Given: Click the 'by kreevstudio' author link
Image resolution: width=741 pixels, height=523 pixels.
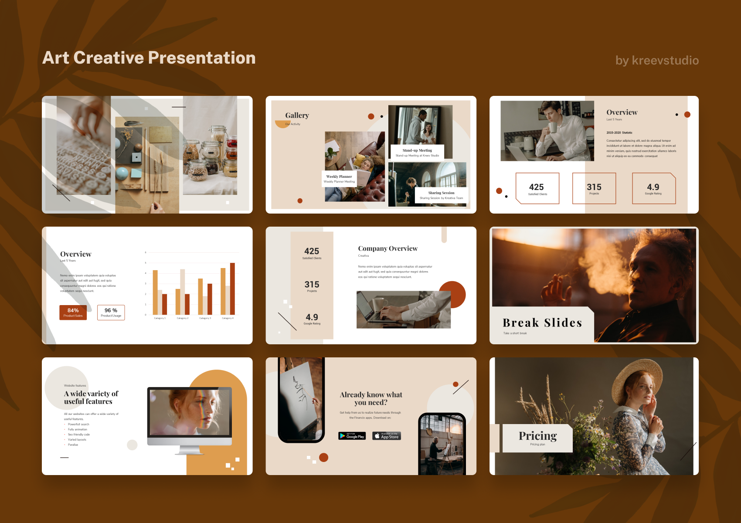Looking at the screenshot, I should point(657,61).
